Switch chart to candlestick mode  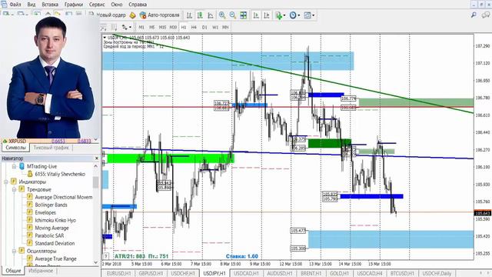coord(200,15)
